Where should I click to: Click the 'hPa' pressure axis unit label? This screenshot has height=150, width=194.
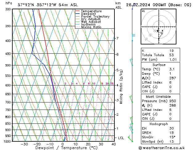(x=9, y=3)
